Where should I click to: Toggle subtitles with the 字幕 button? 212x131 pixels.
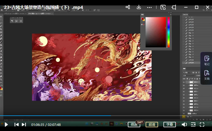click(169, 125)
